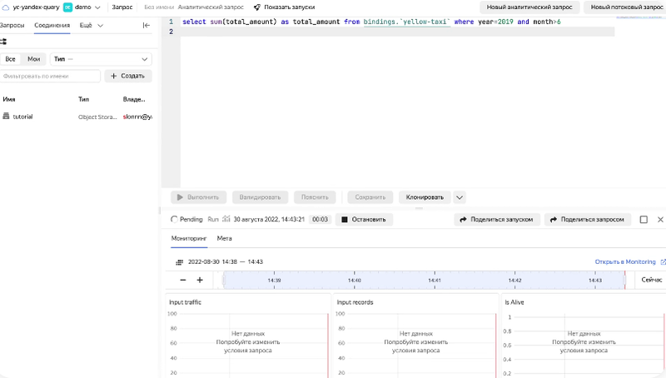Click the Is Alive chart title
The width and height of the screenshot is (666, 378).
tap(514, 302)
